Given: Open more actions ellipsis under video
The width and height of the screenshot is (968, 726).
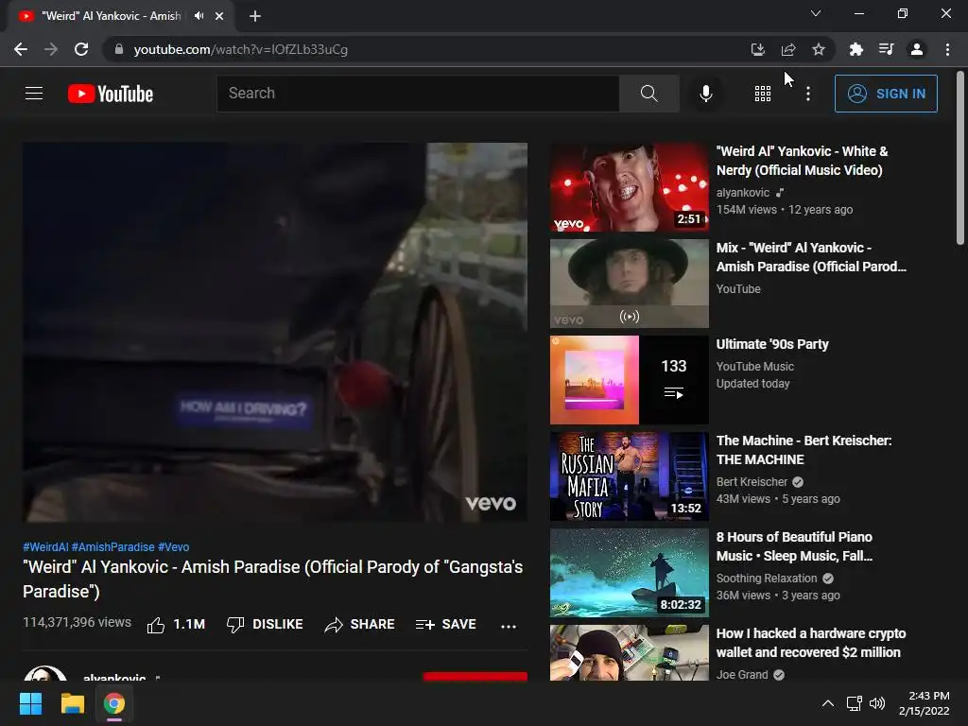Looking at the screenshot, I should [508, 626].
